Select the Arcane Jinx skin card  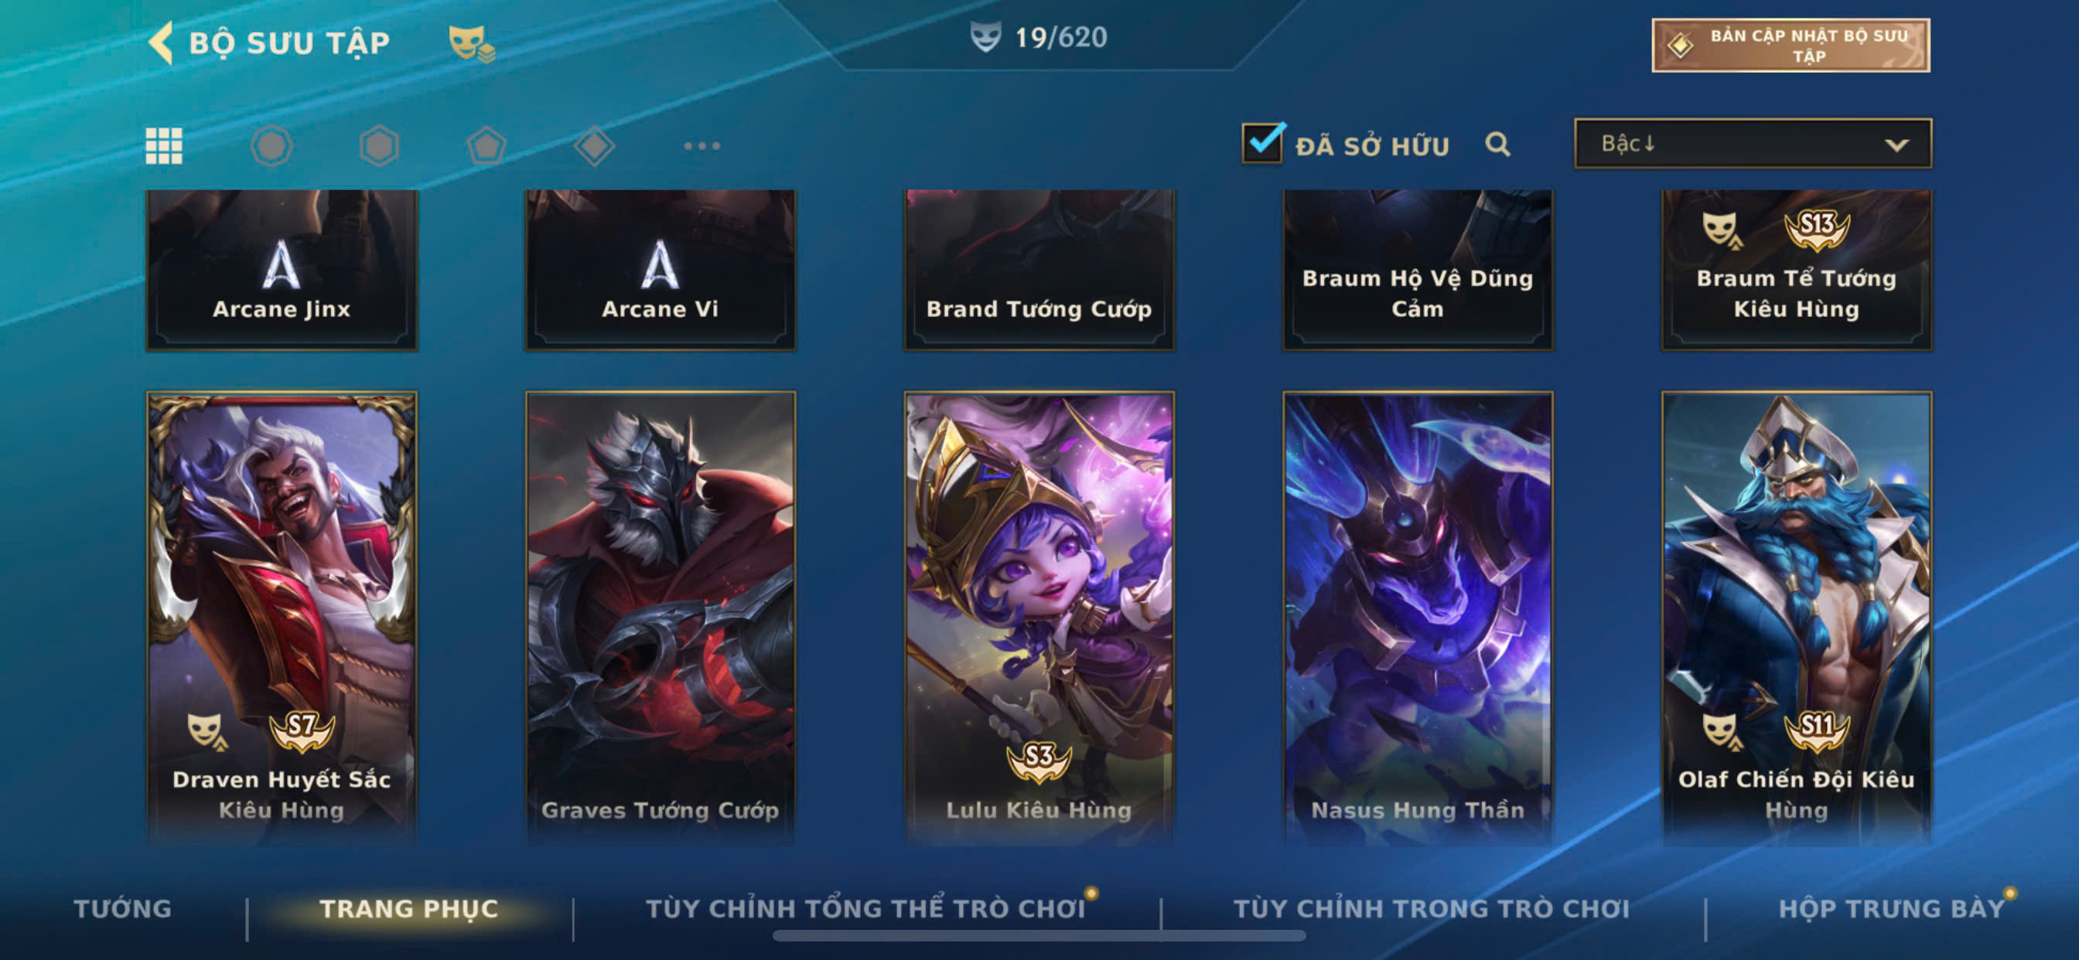click(282, 270)
